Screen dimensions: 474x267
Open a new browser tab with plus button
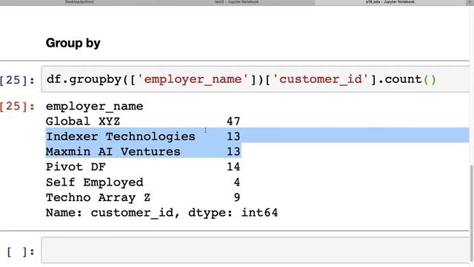[x=470, y=2]
